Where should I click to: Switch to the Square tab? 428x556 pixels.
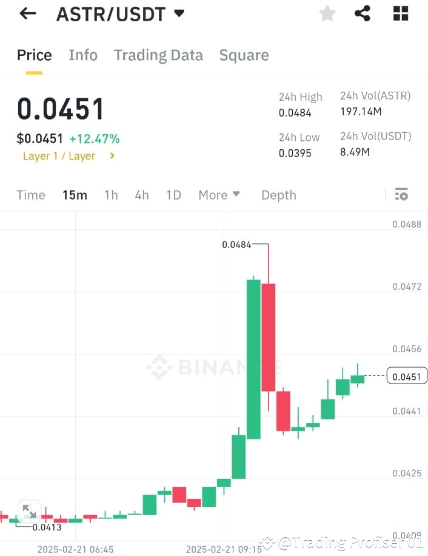[244, 55]
